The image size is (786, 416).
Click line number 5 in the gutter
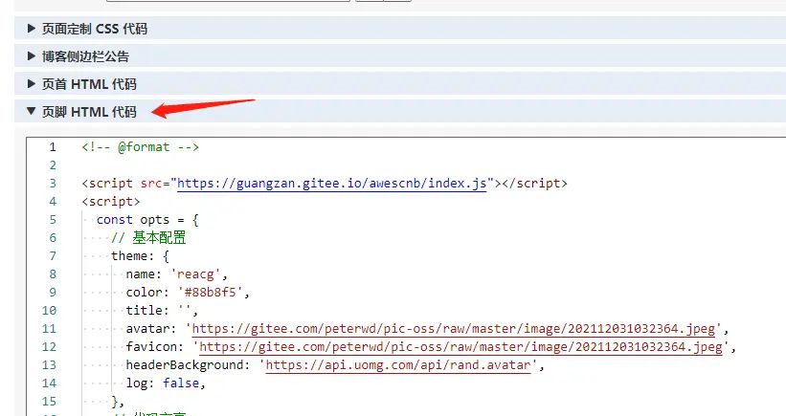[x=53, y=220]
